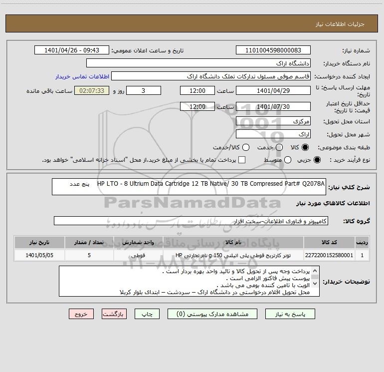Click the پاسخ به نیاز button

tap(290, 314)
